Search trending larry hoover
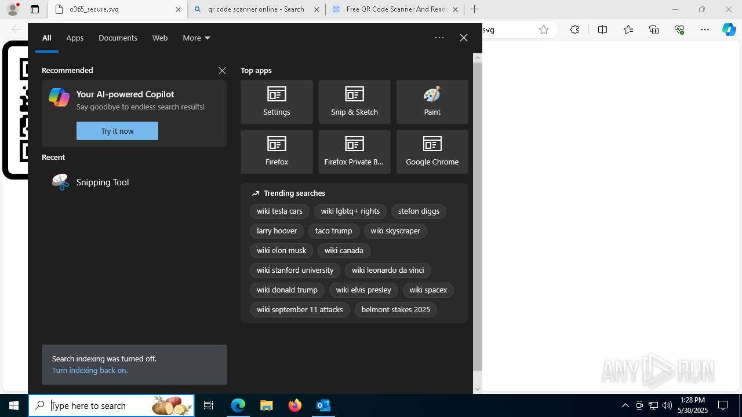Screen dimensions: 742x417 pos(277,231)
